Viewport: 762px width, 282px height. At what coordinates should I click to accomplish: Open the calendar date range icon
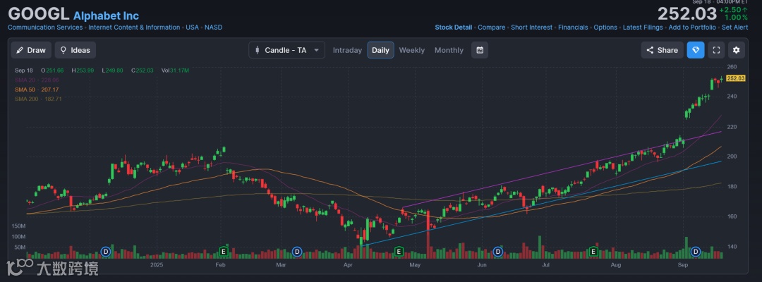(x=480, y=50)
